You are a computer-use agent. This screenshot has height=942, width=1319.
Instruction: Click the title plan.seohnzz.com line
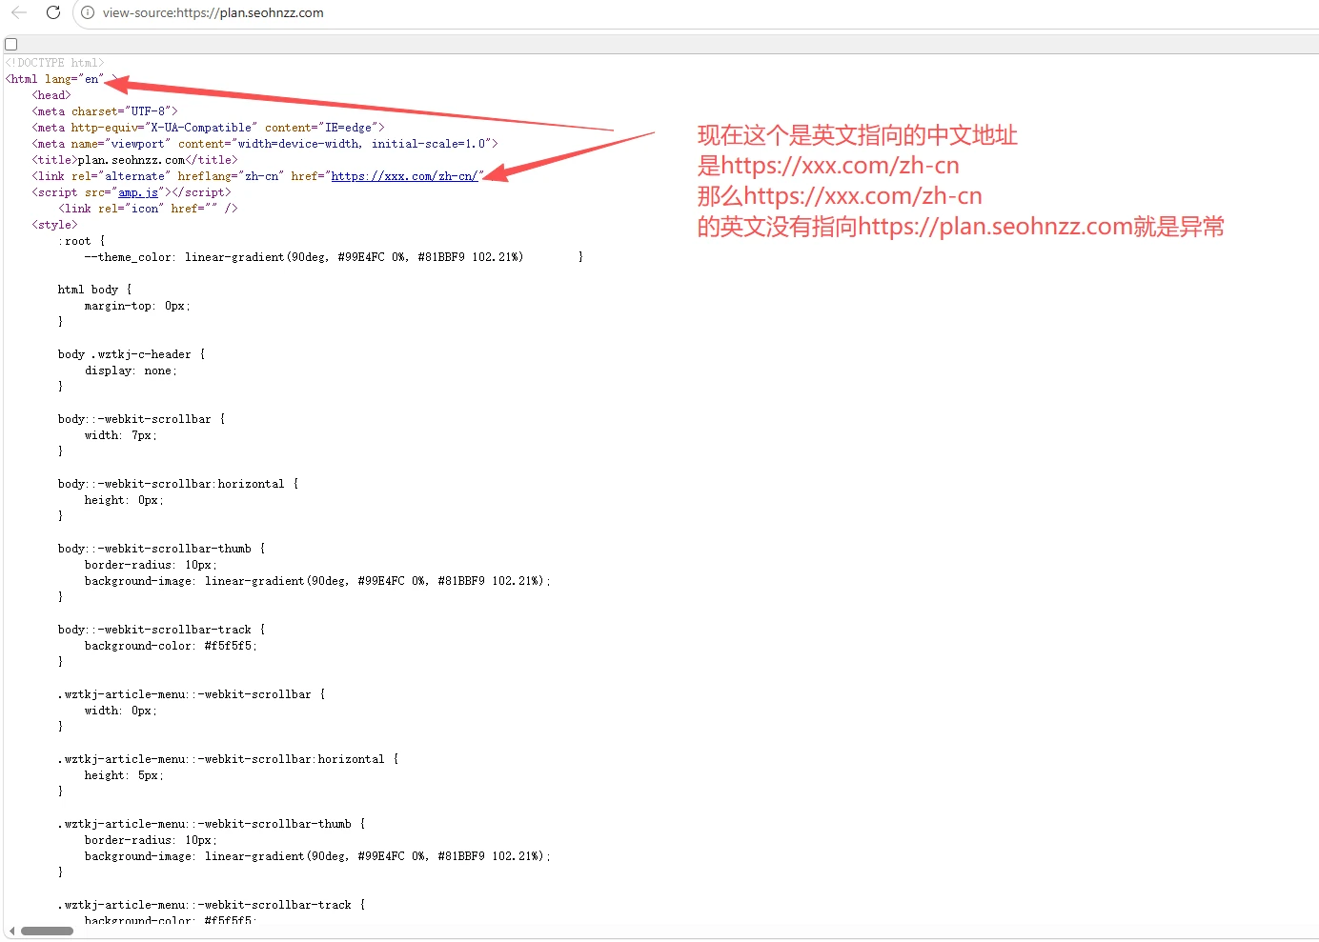(x=135, y=160)
